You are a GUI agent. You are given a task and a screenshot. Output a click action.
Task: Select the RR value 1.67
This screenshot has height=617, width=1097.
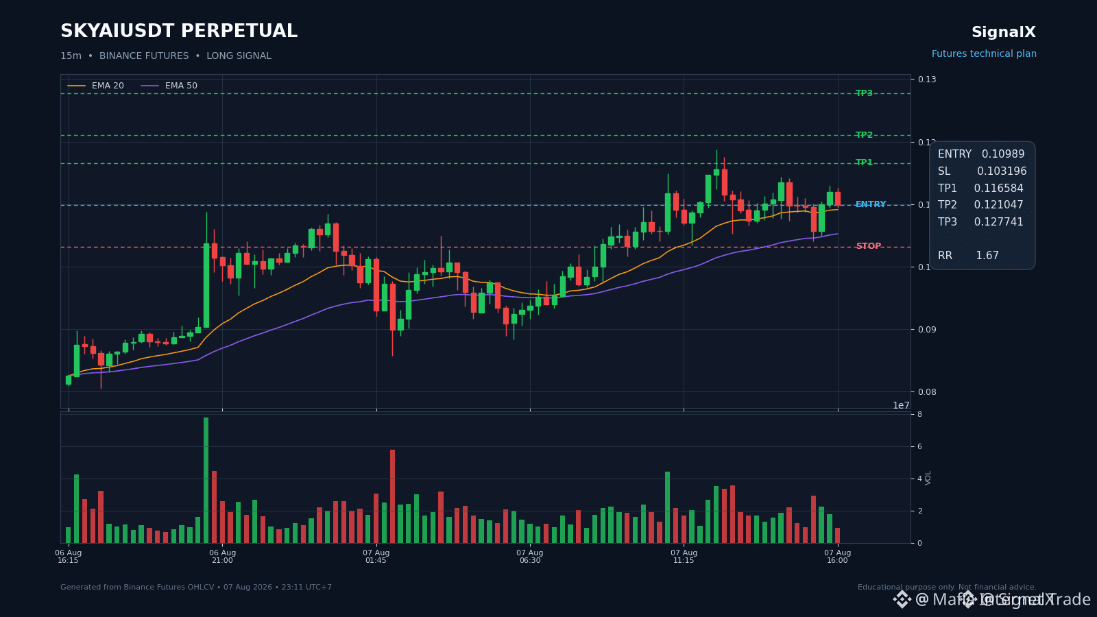987,256
